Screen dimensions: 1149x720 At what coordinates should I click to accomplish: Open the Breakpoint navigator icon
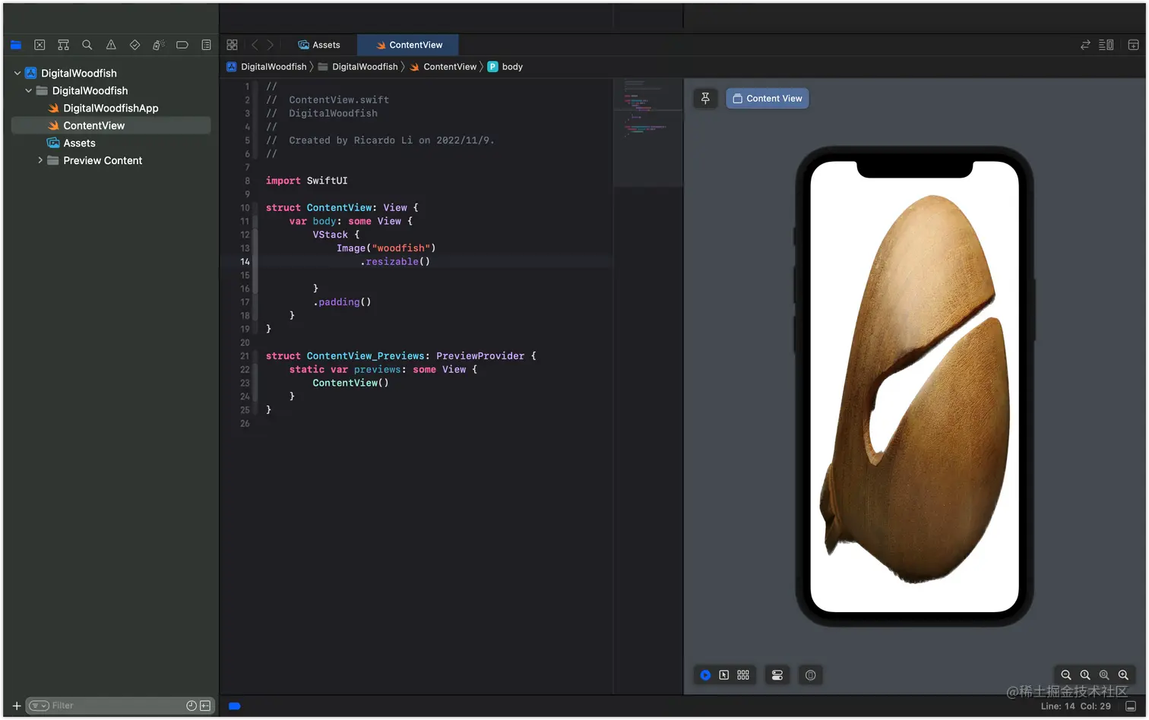[182, 45]
